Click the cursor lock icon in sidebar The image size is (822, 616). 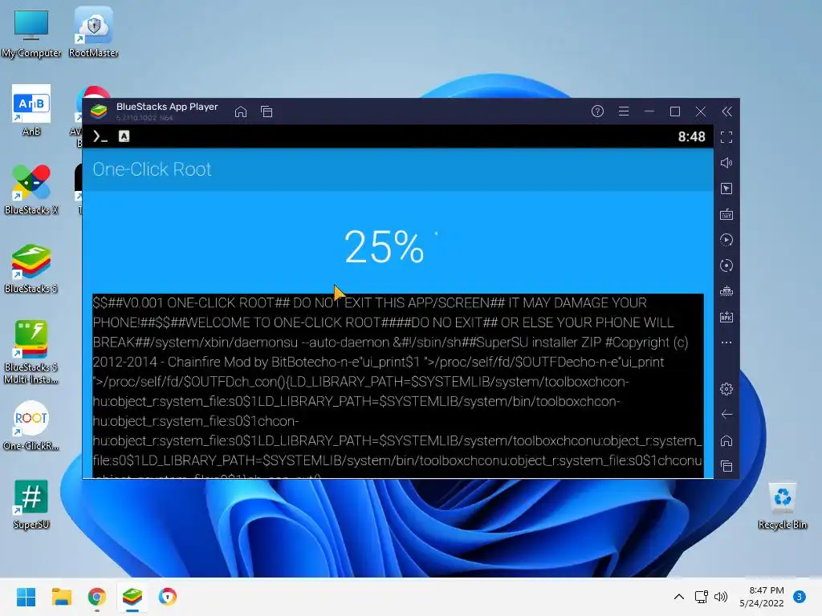[x=726, y=188]
